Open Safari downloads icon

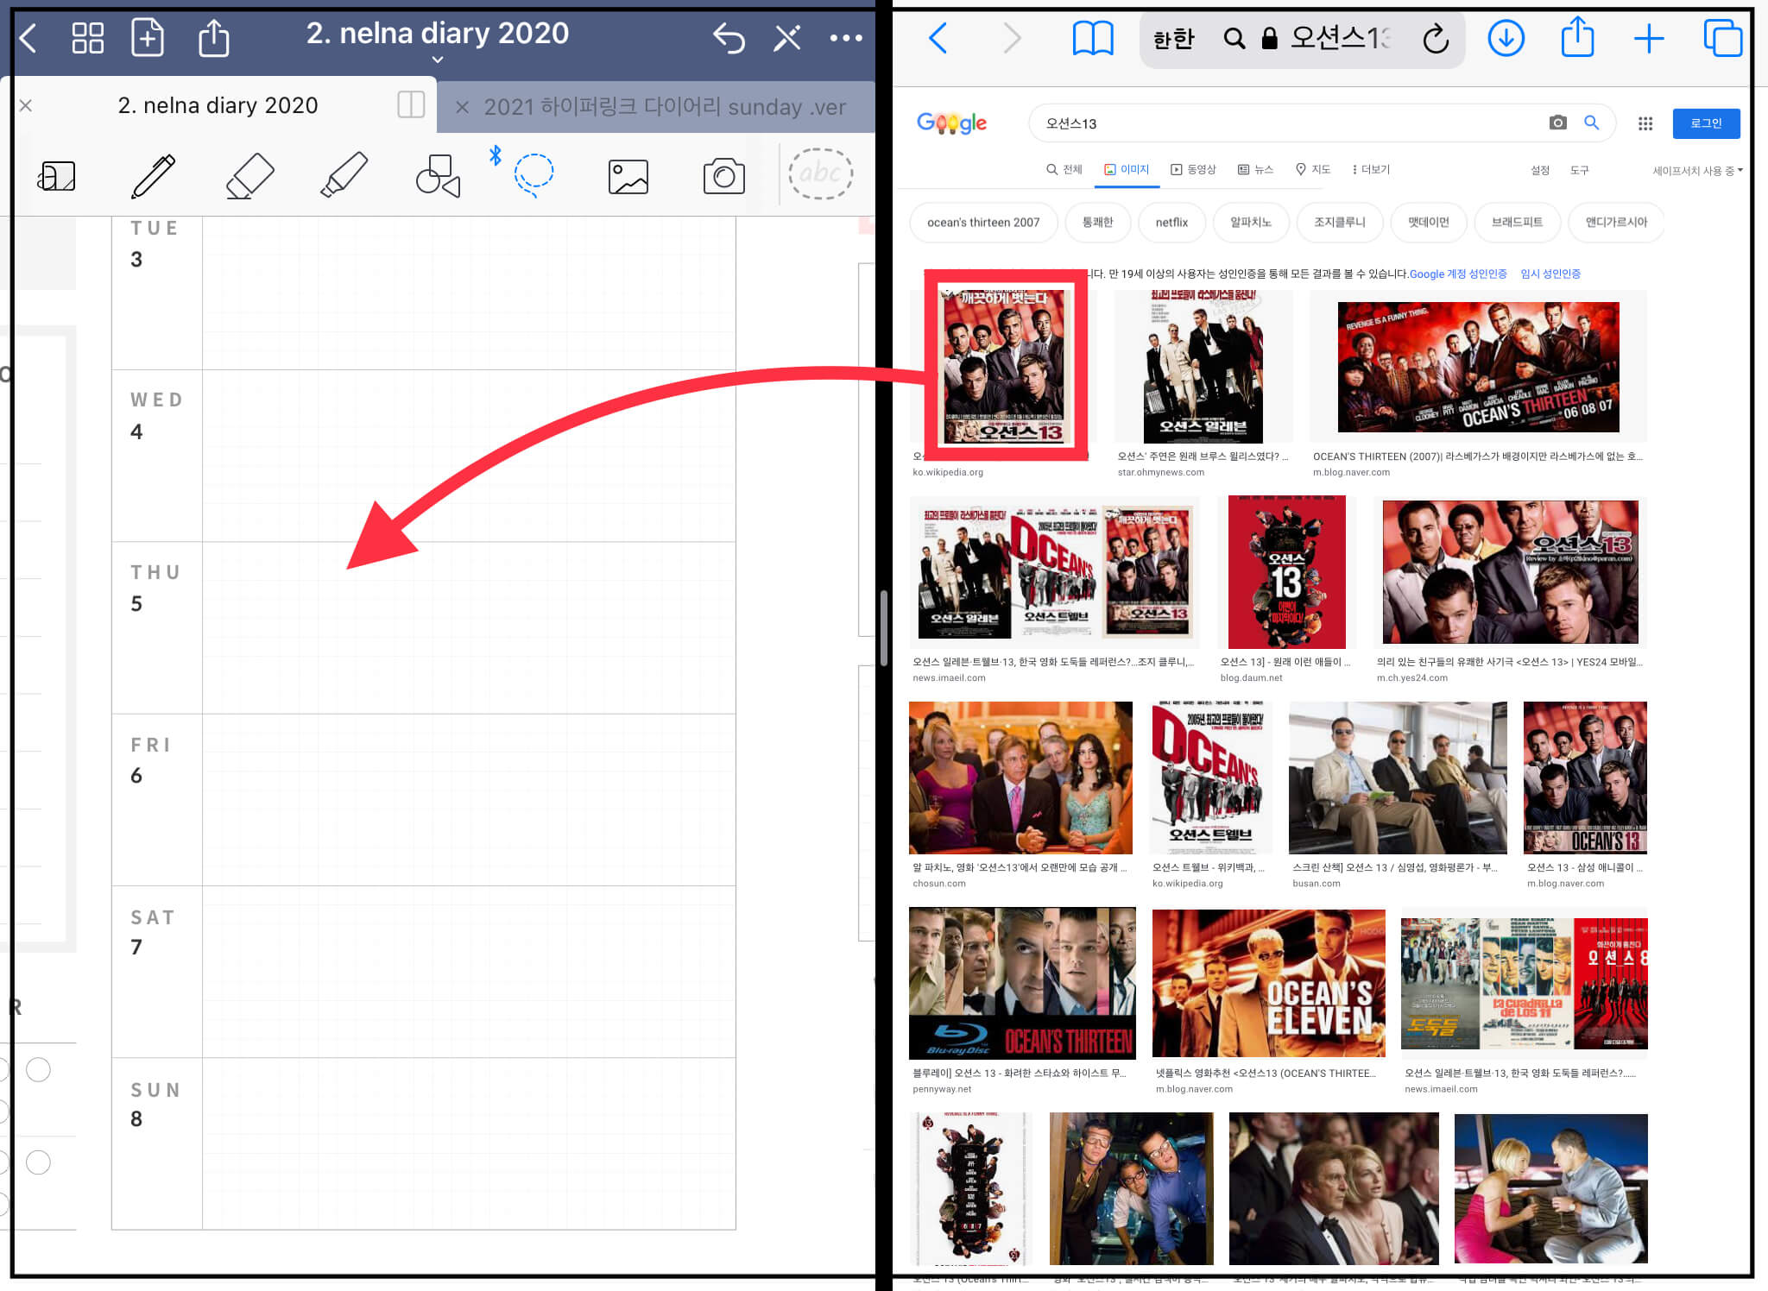click(x=1506, y=38)
